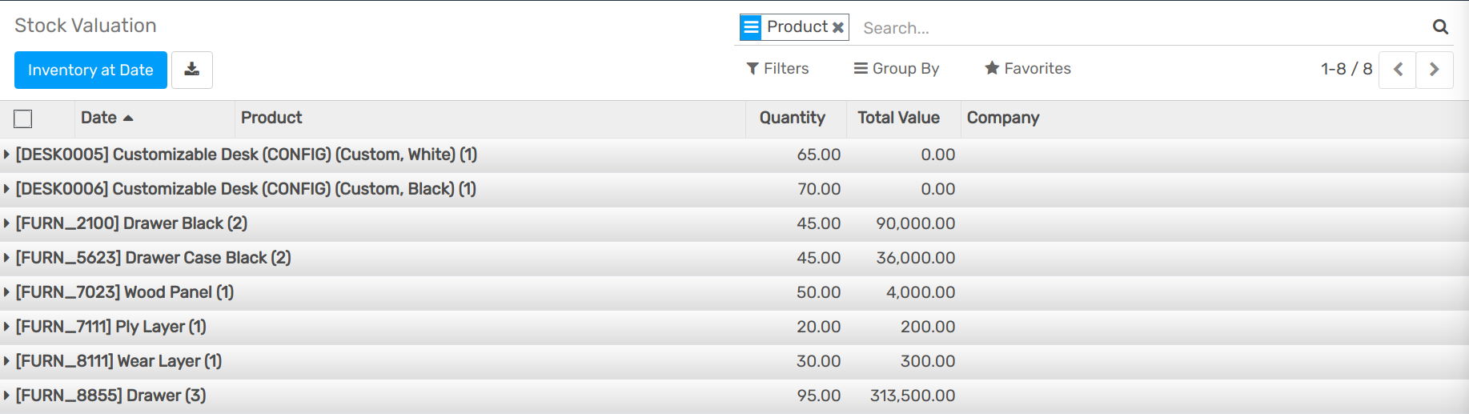Expand the DESK0006 Customizable Desk Black group
The width and height of the screenshot is (1469, 414).
tap(734, 189)
